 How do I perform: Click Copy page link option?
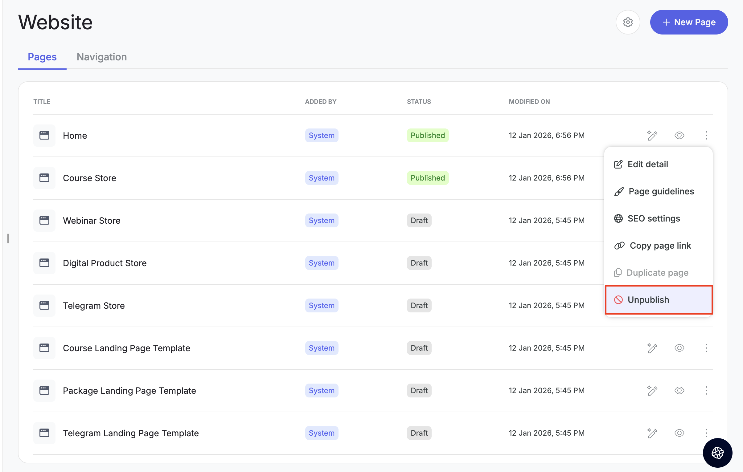coord(660,246)
